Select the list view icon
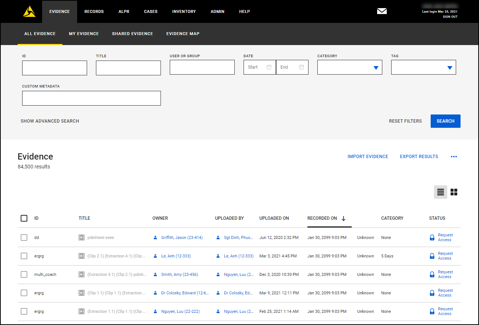Viewport: 479px width, 325px height. (440, 192)
